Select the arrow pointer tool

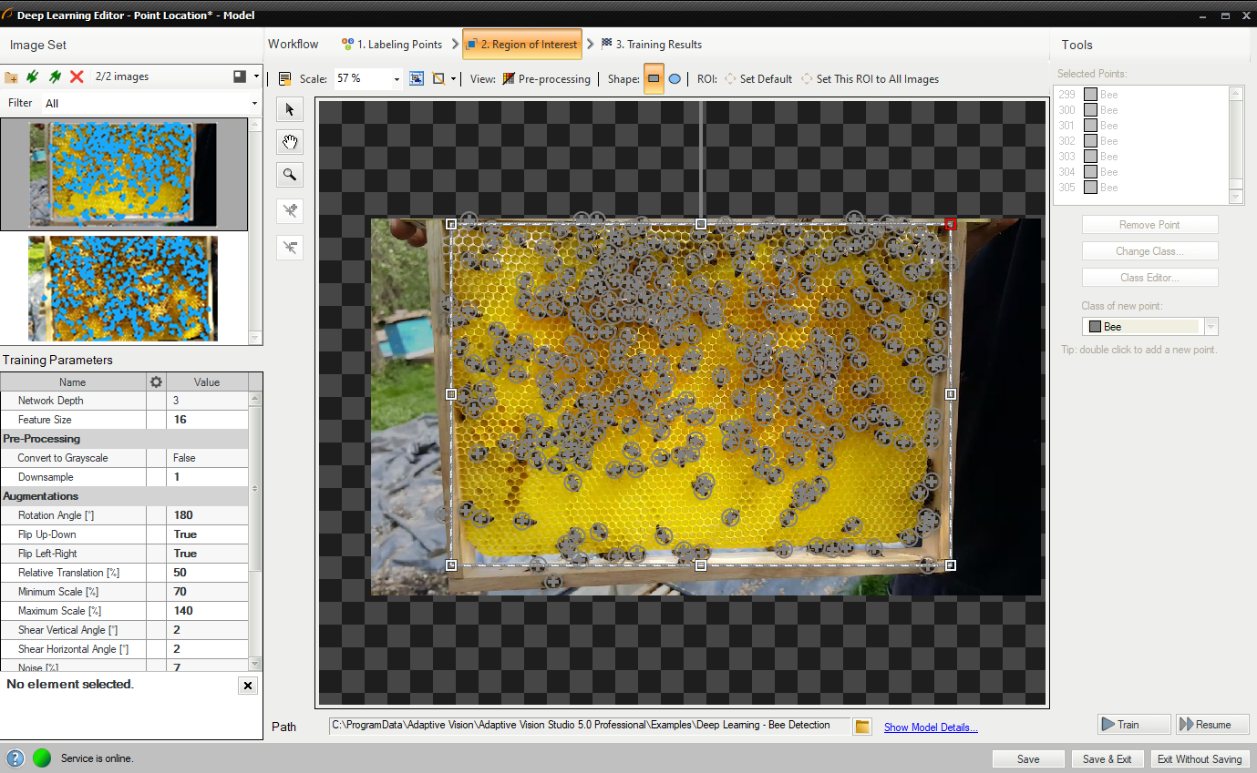[x=290, y=110]
